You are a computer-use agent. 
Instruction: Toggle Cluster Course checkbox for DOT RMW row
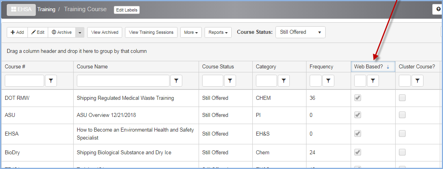402,98
